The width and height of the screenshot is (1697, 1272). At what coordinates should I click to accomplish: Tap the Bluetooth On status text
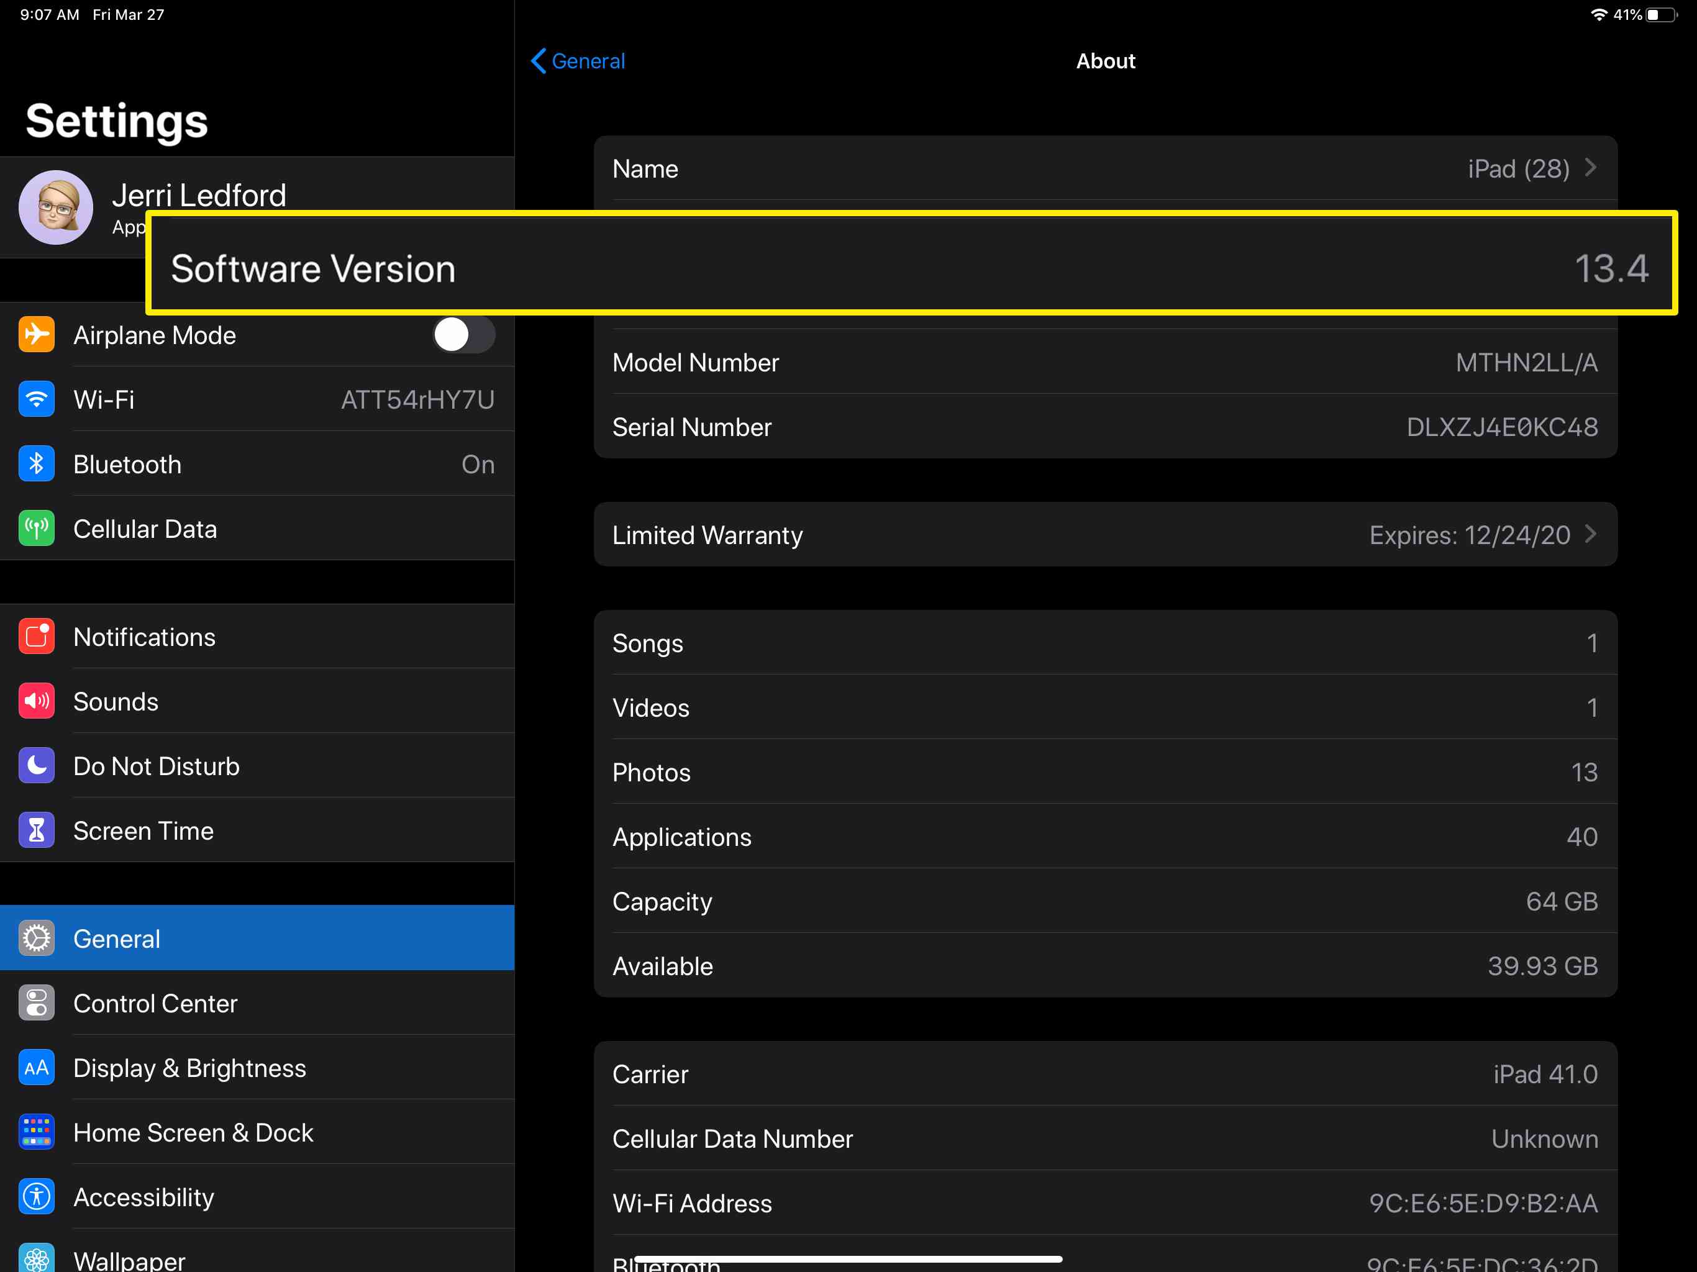tap(478, 463)
